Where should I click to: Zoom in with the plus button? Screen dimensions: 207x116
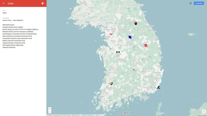(50, 109)
